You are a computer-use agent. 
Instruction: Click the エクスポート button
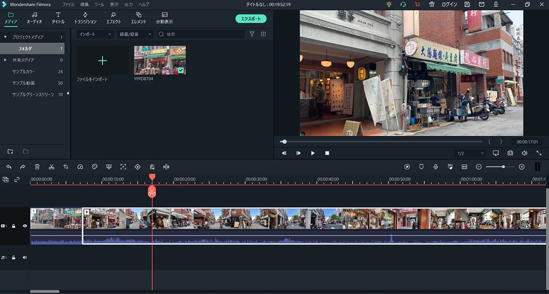pyautogui.click(x=251, y=19)
